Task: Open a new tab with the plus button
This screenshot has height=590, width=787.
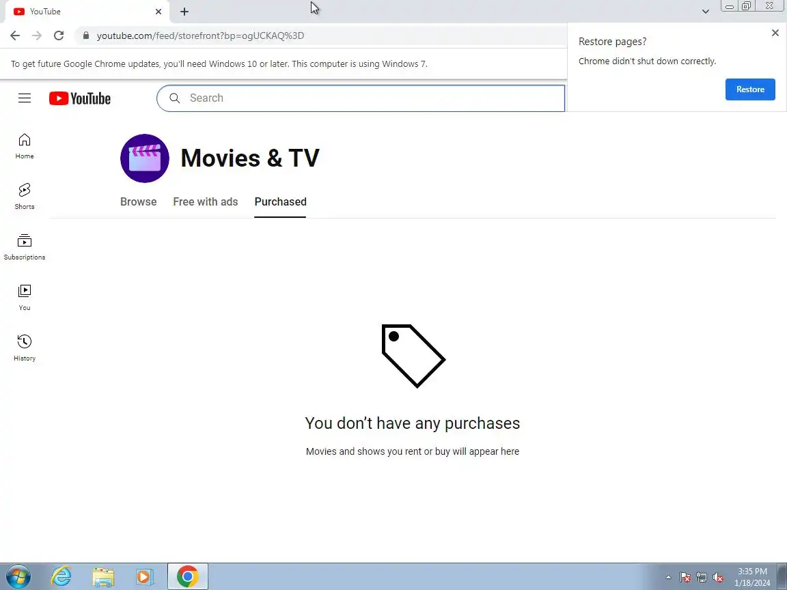Action: click(184, 12)
